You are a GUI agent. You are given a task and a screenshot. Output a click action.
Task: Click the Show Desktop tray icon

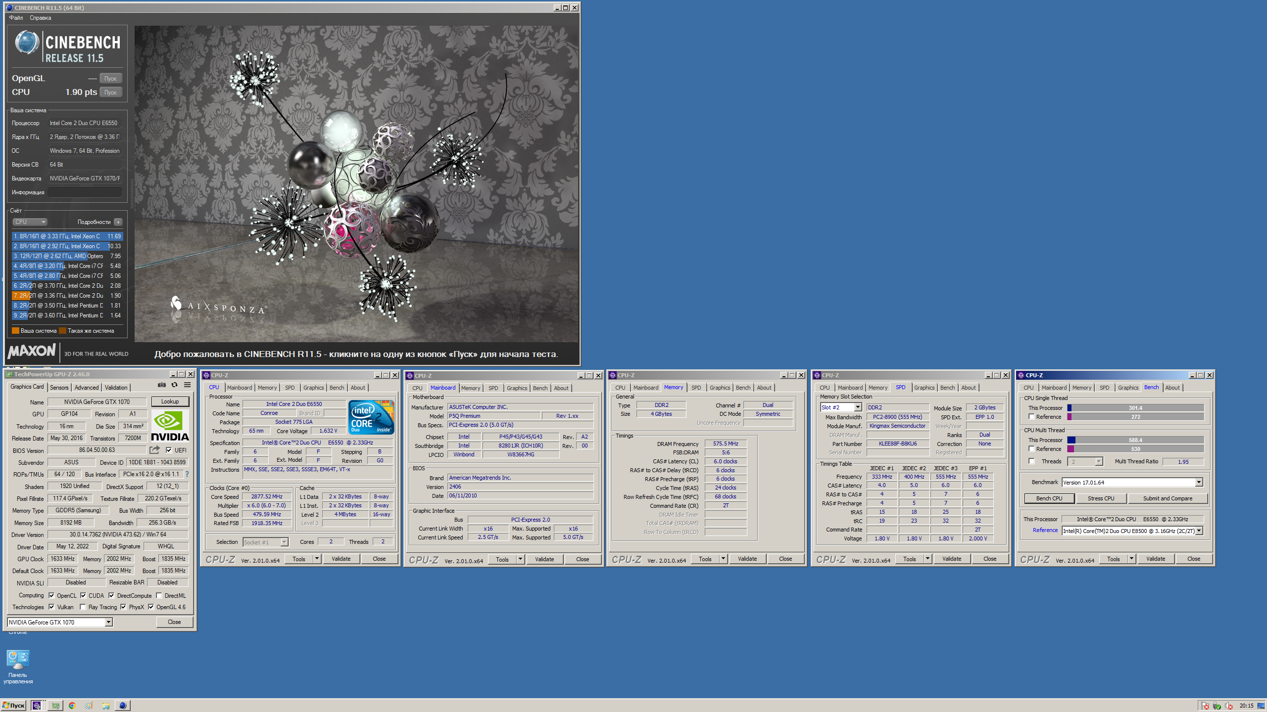coord(1262,706)
